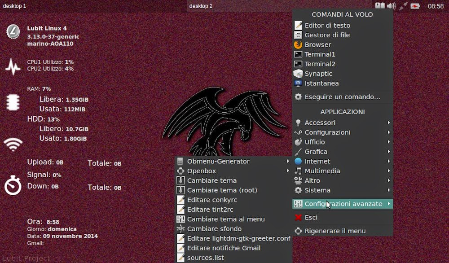
Task: Click the Istantanea screenshot icon
Action: coord(298,83)
